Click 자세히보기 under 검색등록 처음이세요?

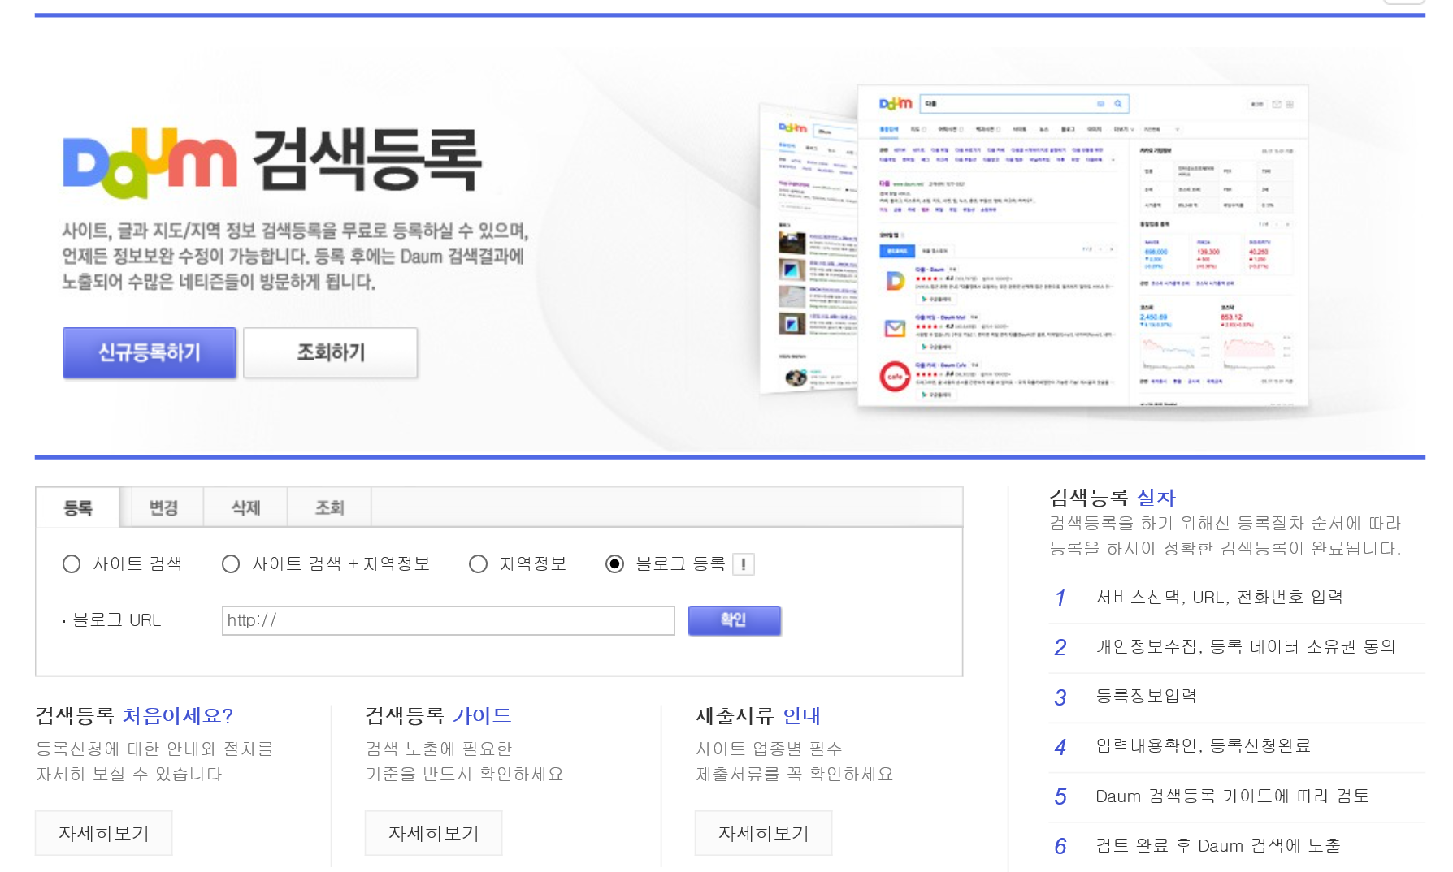click(104, 833)
